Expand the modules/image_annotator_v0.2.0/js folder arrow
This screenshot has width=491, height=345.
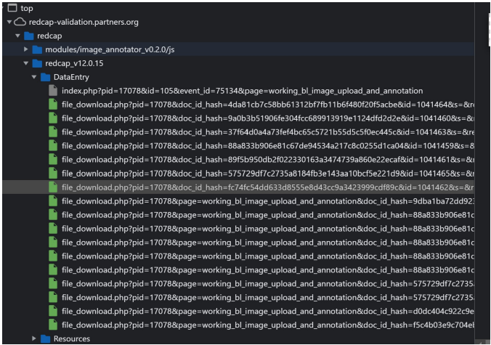(26, 49)
